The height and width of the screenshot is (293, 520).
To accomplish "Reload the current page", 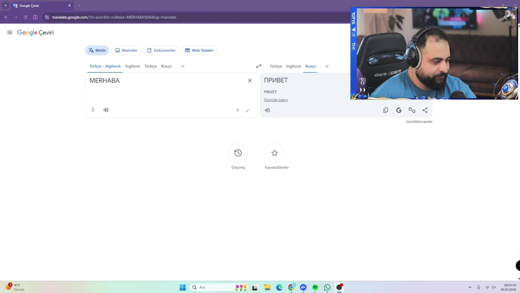I will tap(25, 17).
